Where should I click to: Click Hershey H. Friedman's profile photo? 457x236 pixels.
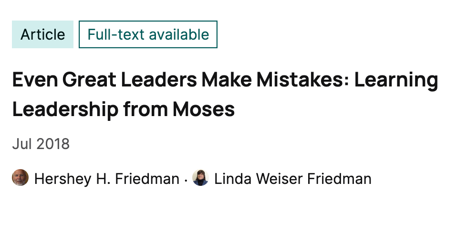[x=20, y=178]
